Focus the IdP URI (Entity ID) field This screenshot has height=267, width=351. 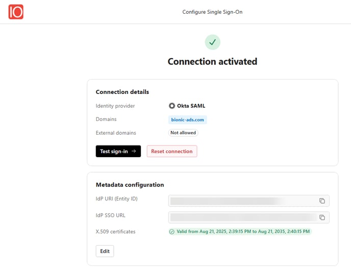point(248,201)
